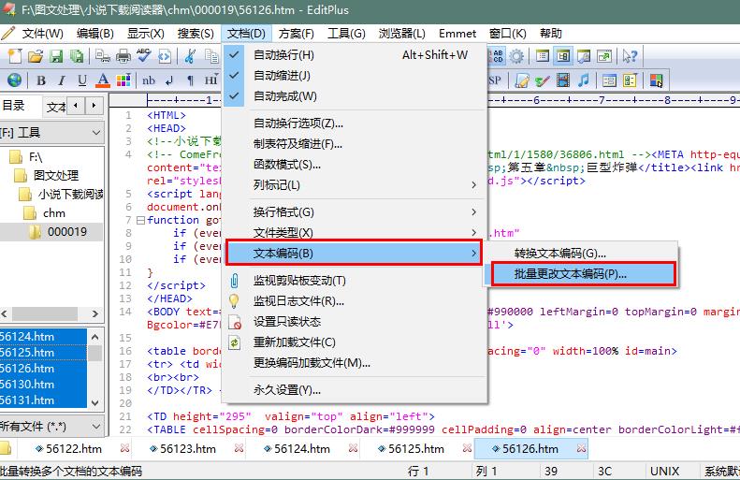Screen dimensions: 740x480
Task: Insert paragraph pilcrow icon
Action: pyautogui.click(x=190, y=81)
